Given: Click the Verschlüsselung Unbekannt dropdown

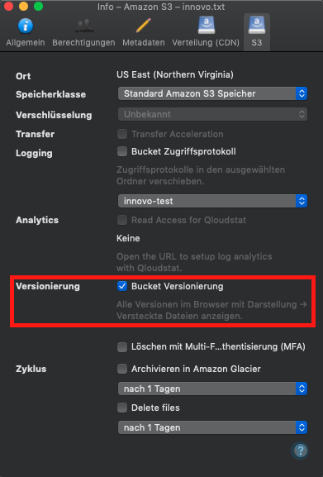Looking at the screenshot, I should [x=212, y=114].
